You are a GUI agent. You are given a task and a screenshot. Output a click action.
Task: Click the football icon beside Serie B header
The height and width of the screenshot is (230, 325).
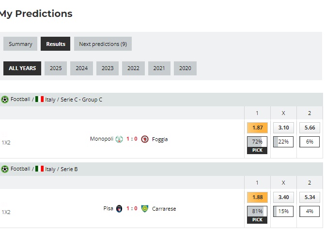(x=5, y=169)
